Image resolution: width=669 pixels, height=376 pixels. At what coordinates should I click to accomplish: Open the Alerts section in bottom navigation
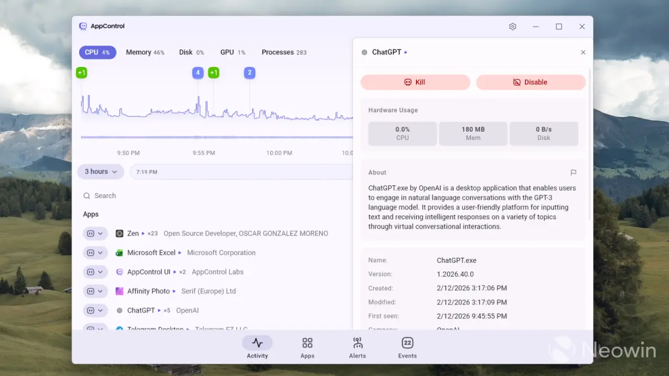coord(357,347)
